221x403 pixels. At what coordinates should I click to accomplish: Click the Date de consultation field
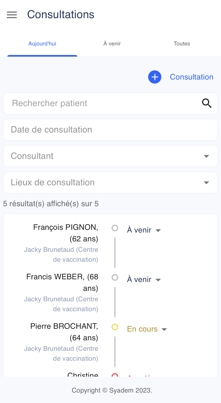pos(110,130)
